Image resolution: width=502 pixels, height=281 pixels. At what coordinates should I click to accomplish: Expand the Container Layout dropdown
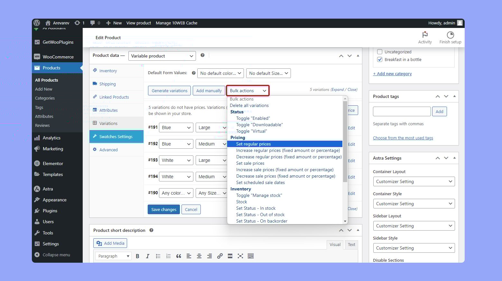tap(414, 181)
